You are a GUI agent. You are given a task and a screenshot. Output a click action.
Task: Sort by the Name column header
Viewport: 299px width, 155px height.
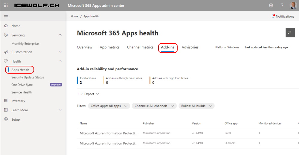point(83,124)
